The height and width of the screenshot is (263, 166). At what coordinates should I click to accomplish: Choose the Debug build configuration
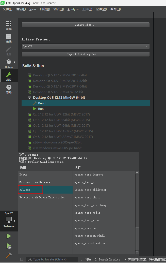[x=45, y=174]
